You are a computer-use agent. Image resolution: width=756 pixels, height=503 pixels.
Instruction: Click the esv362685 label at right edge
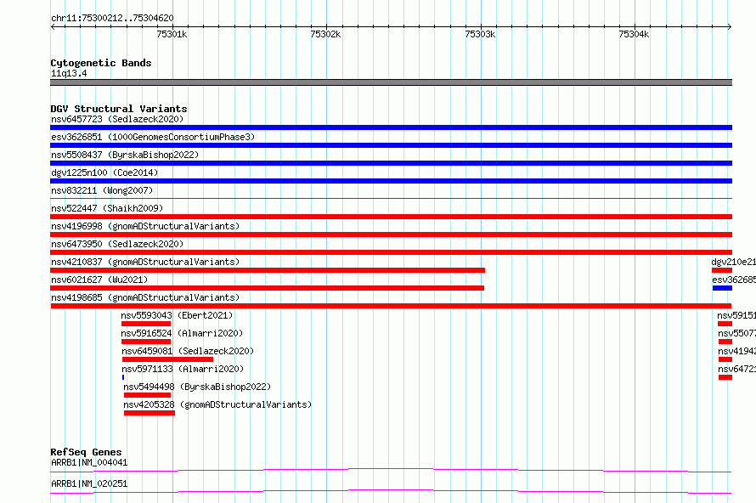tap(734, 280)
